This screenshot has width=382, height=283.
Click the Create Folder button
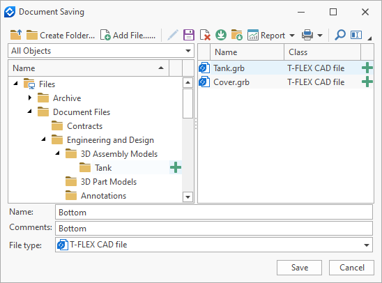pyautogui.click(x=61, y=36)
